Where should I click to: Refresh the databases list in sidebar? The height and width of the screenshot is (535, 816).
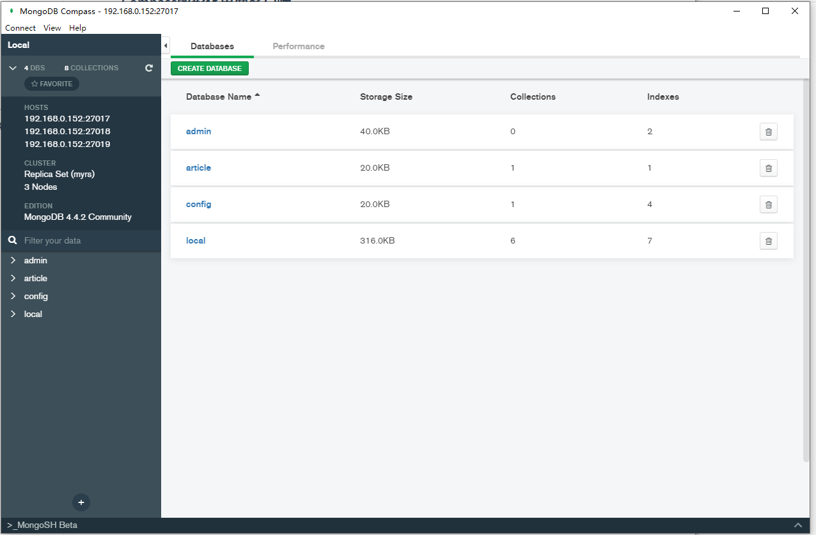(149, 68)
